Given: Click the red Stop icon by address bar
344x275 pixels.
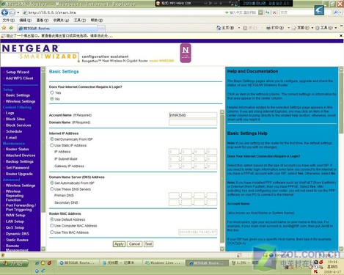Looking at the screenshot, I should [274, 12].
